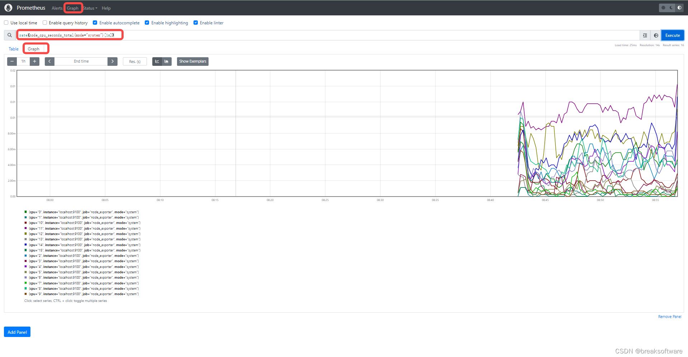Image resolution: width=688 pixels, height=357 pixels.
Task: Switch to unstacked line graph icon
Action: click(157, 61)
